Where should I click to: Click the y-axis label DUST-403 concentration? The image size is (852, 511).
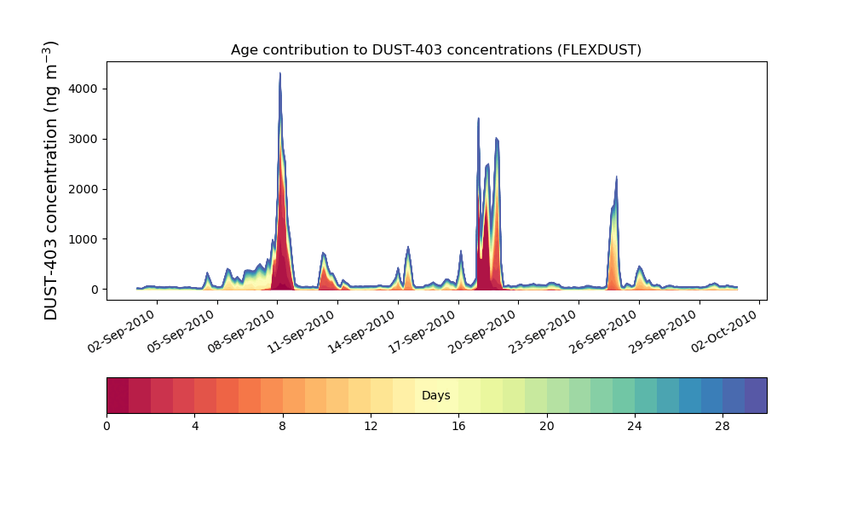click(50, 181)
